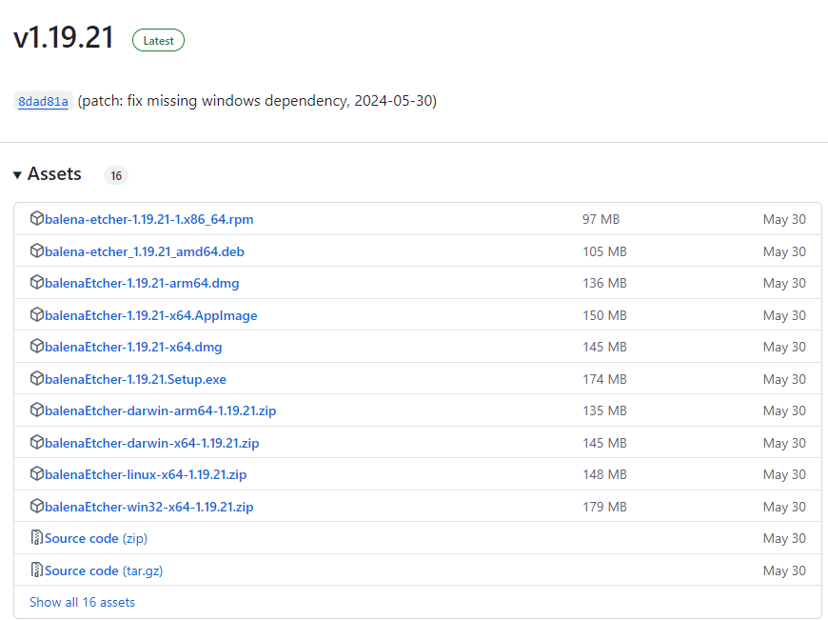The height and width of the screenshot is (620, 828).
Task: Download balenaEtcher-1.19.21-x64.AppImage
Action: [x=151, y=315]
